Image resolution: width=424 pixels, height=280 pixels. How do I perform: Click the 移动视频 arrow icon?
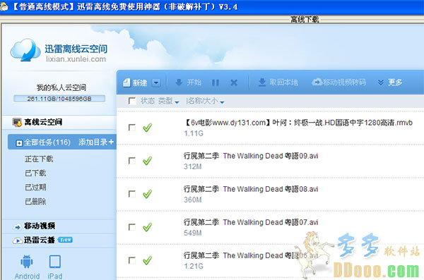click(x=17, y=227)
